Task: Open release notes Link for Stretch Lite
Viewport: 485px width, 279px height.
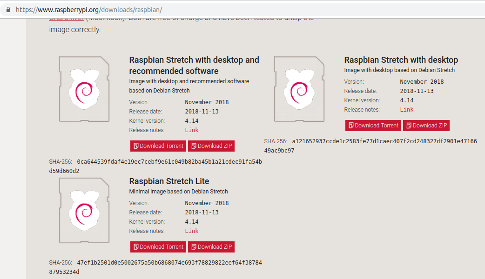Action: point(192,231)
